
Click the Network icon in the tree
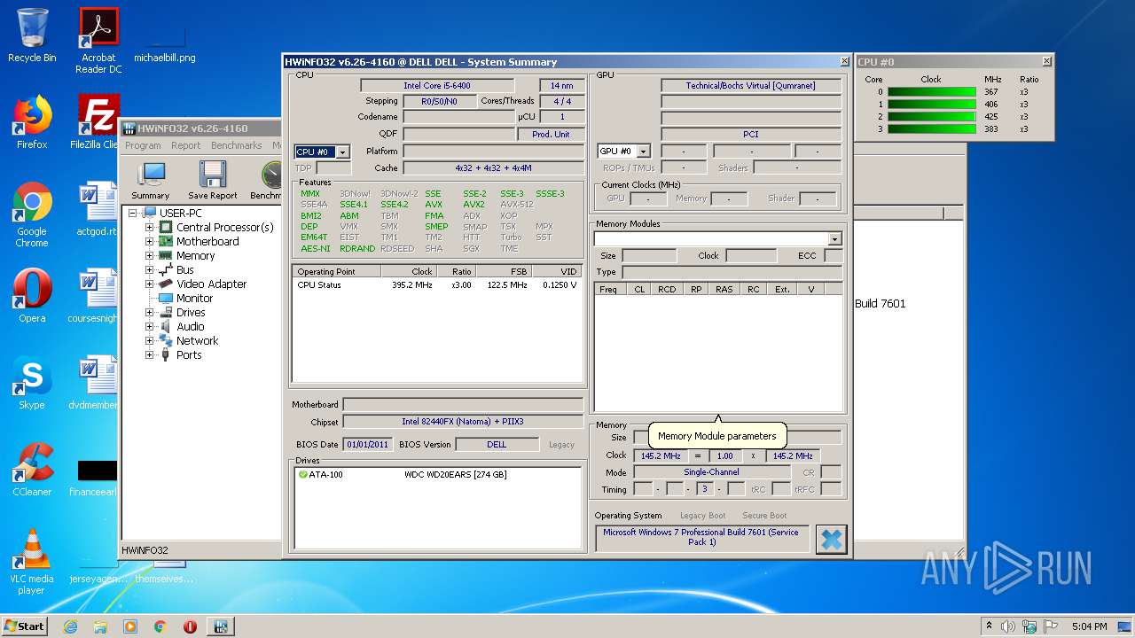pyautogui.click(x=165, y=341)
